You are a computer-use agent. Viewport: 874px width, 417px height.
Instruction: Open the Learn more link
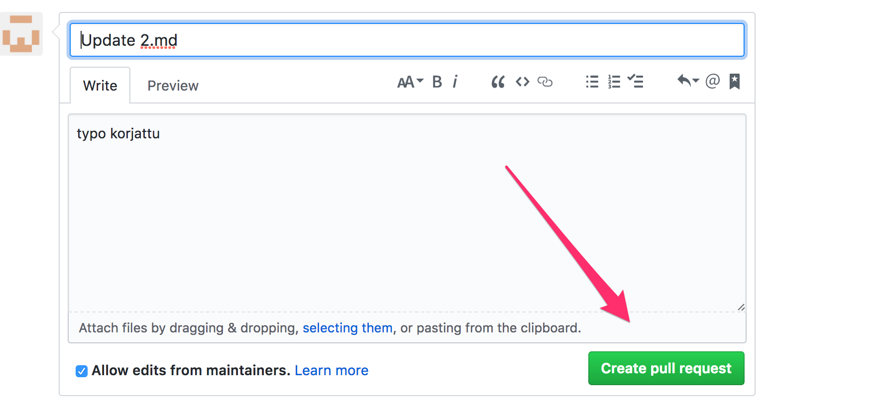331,371
